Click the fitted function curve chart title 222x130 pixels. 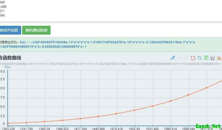(11, 58)
